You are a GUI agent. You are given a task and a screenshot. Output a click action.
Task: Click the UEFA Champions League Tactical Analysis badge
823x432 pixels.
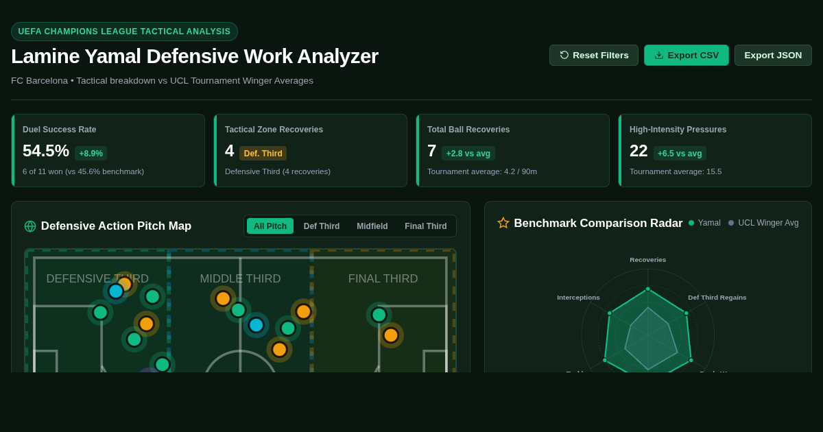pyautogui.click(x=124, y=32)
